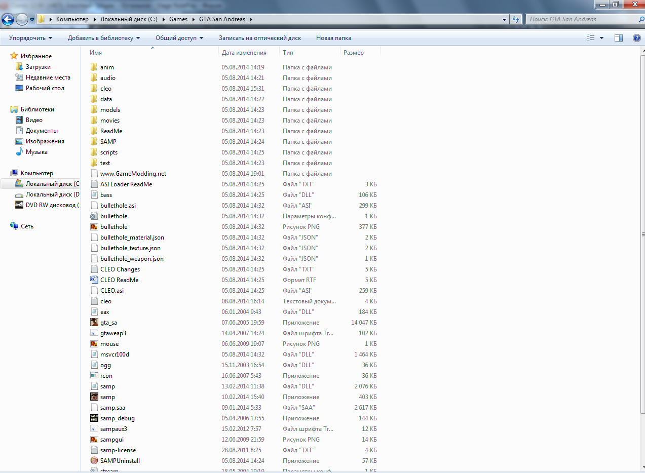Select the SAMPUninstall application icon
The image size is (645, 473).
click(x=94, y=461)
